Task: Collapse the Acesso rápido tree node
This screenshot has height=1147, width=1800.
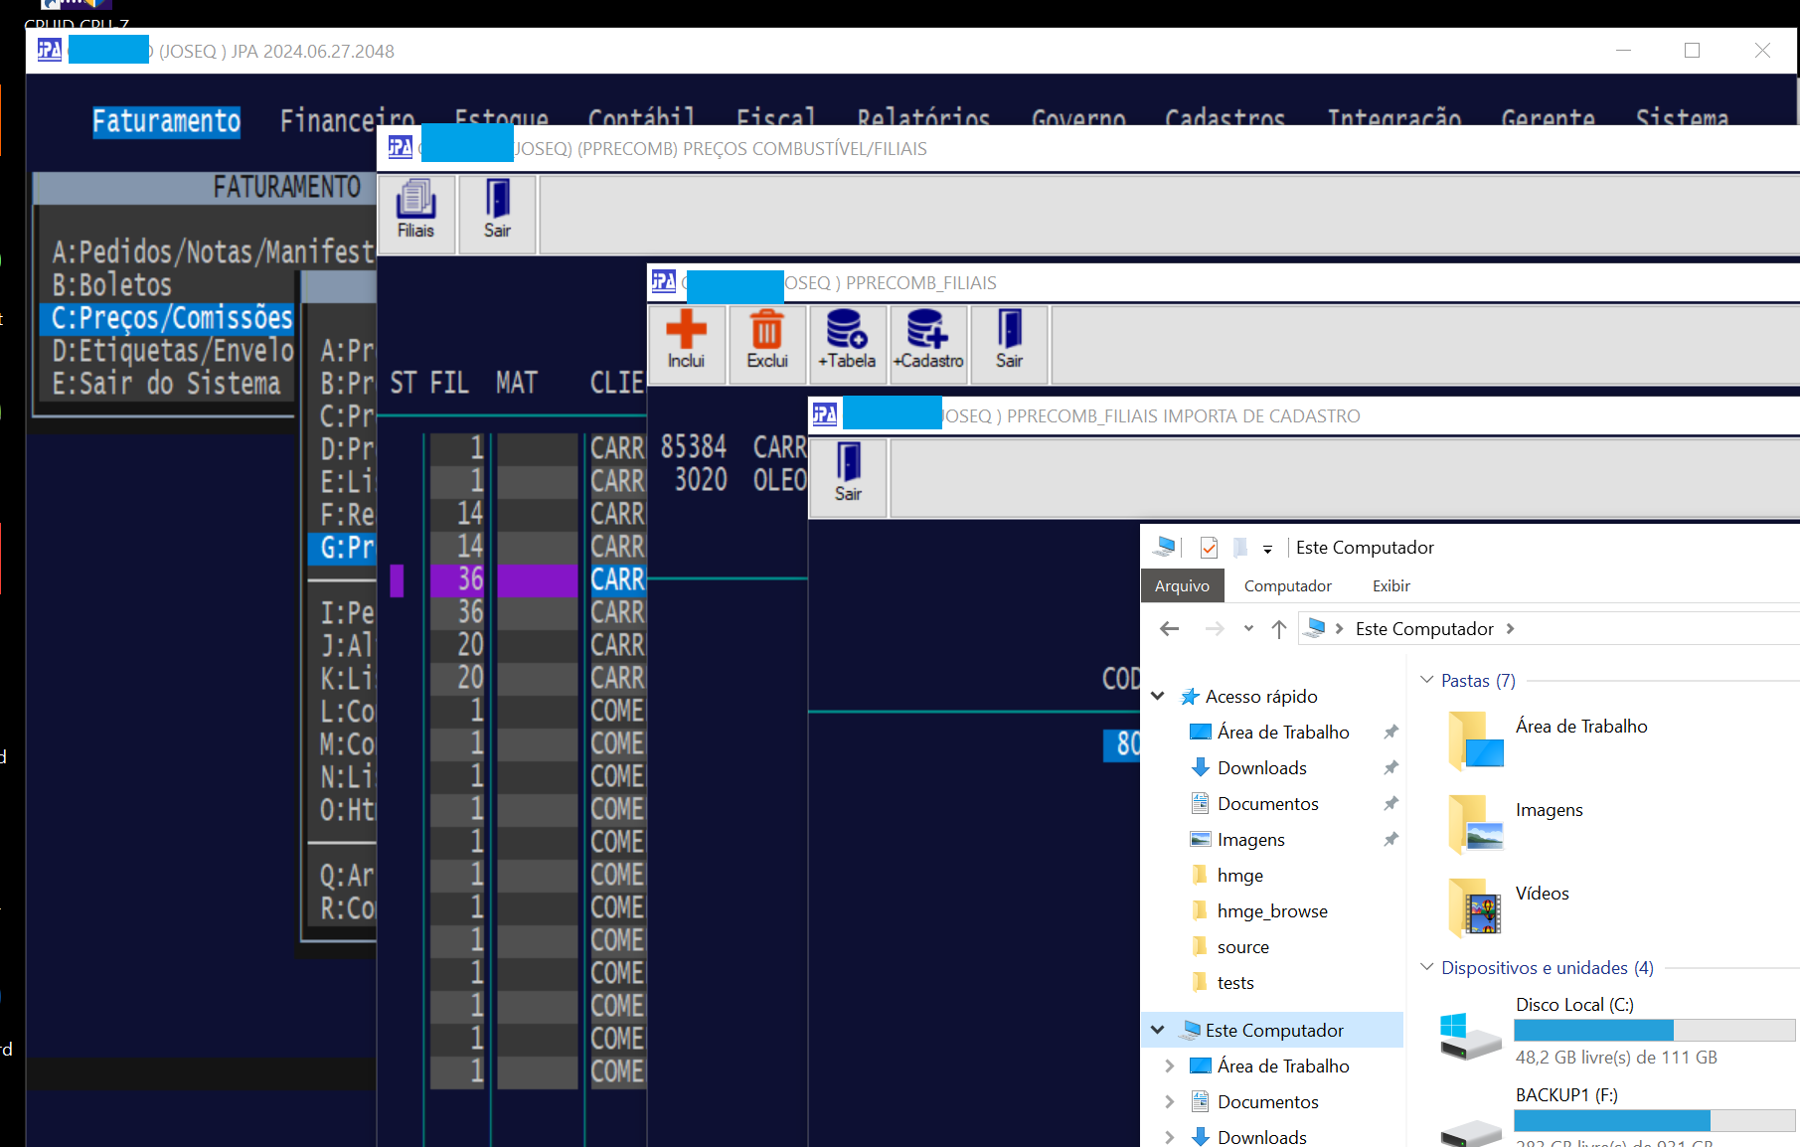Action: (1158, 697)
